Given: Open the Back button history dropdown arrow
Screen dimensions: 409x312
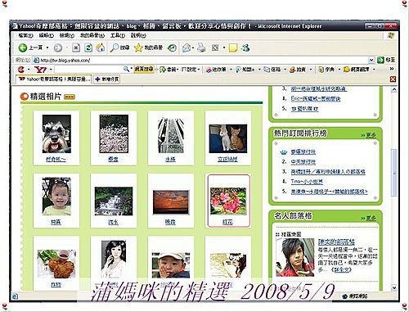Looking at the screenshot, I should tap(47, 48).
